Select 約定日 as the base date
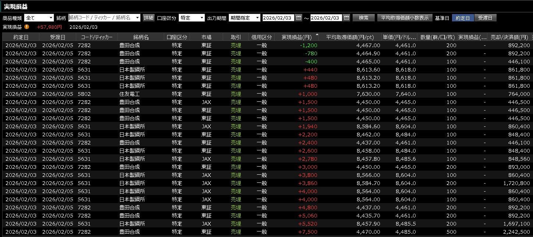Viewport: 533px width, 237px height. (463, 18)
